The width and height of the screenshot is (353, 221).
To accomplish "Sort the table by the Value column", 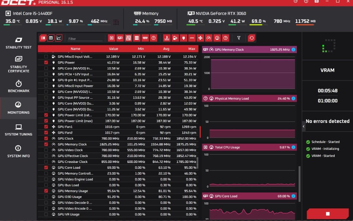I will point(113,49).
